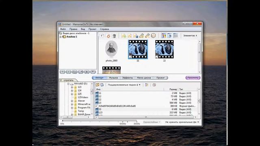Select the 598 MB file row named 23
260x146 pixels.
pos(146,103)
